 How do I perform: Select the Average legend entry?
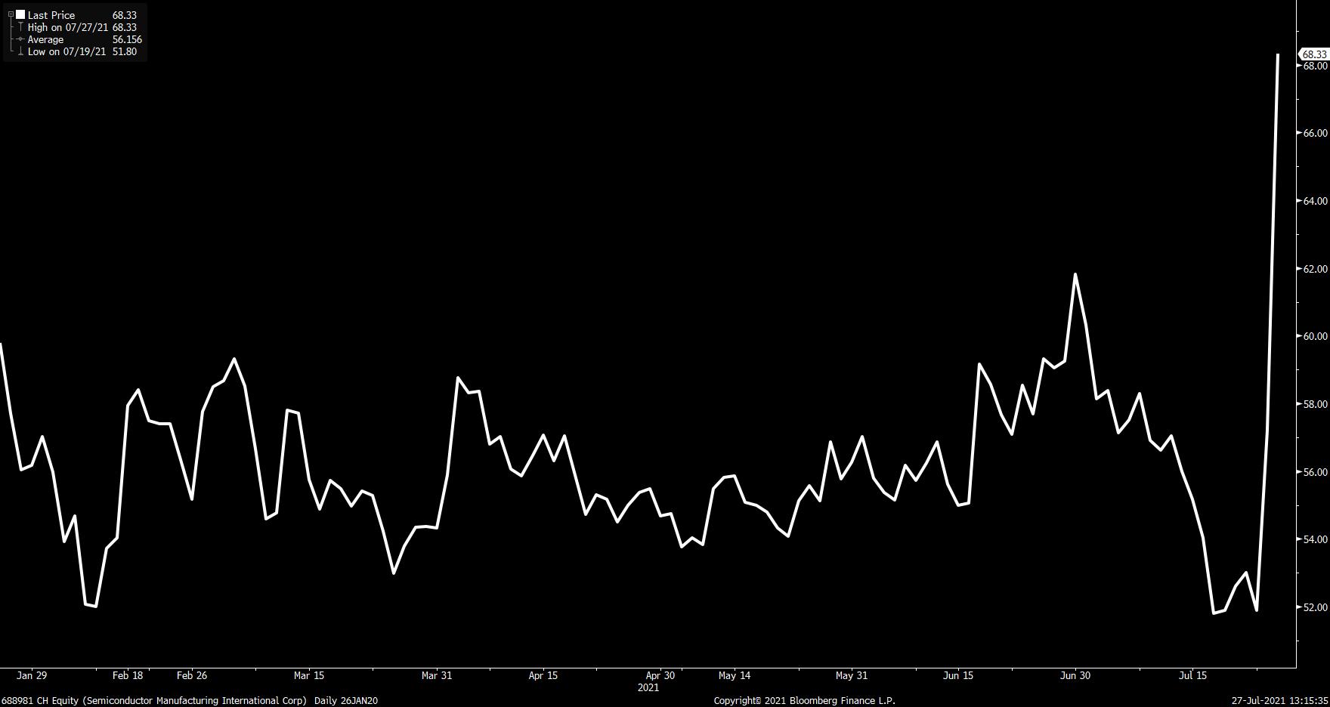click(45, 39)
